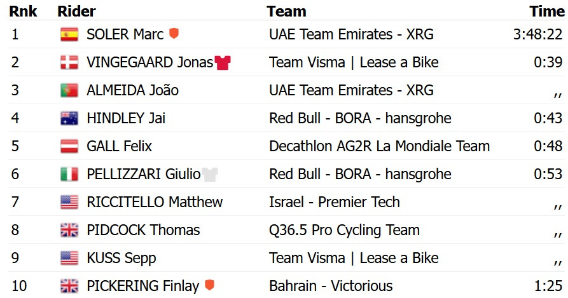This screenshot has width=568, height=298.
Task: Click the Team column header
Action: pos(286,11)
